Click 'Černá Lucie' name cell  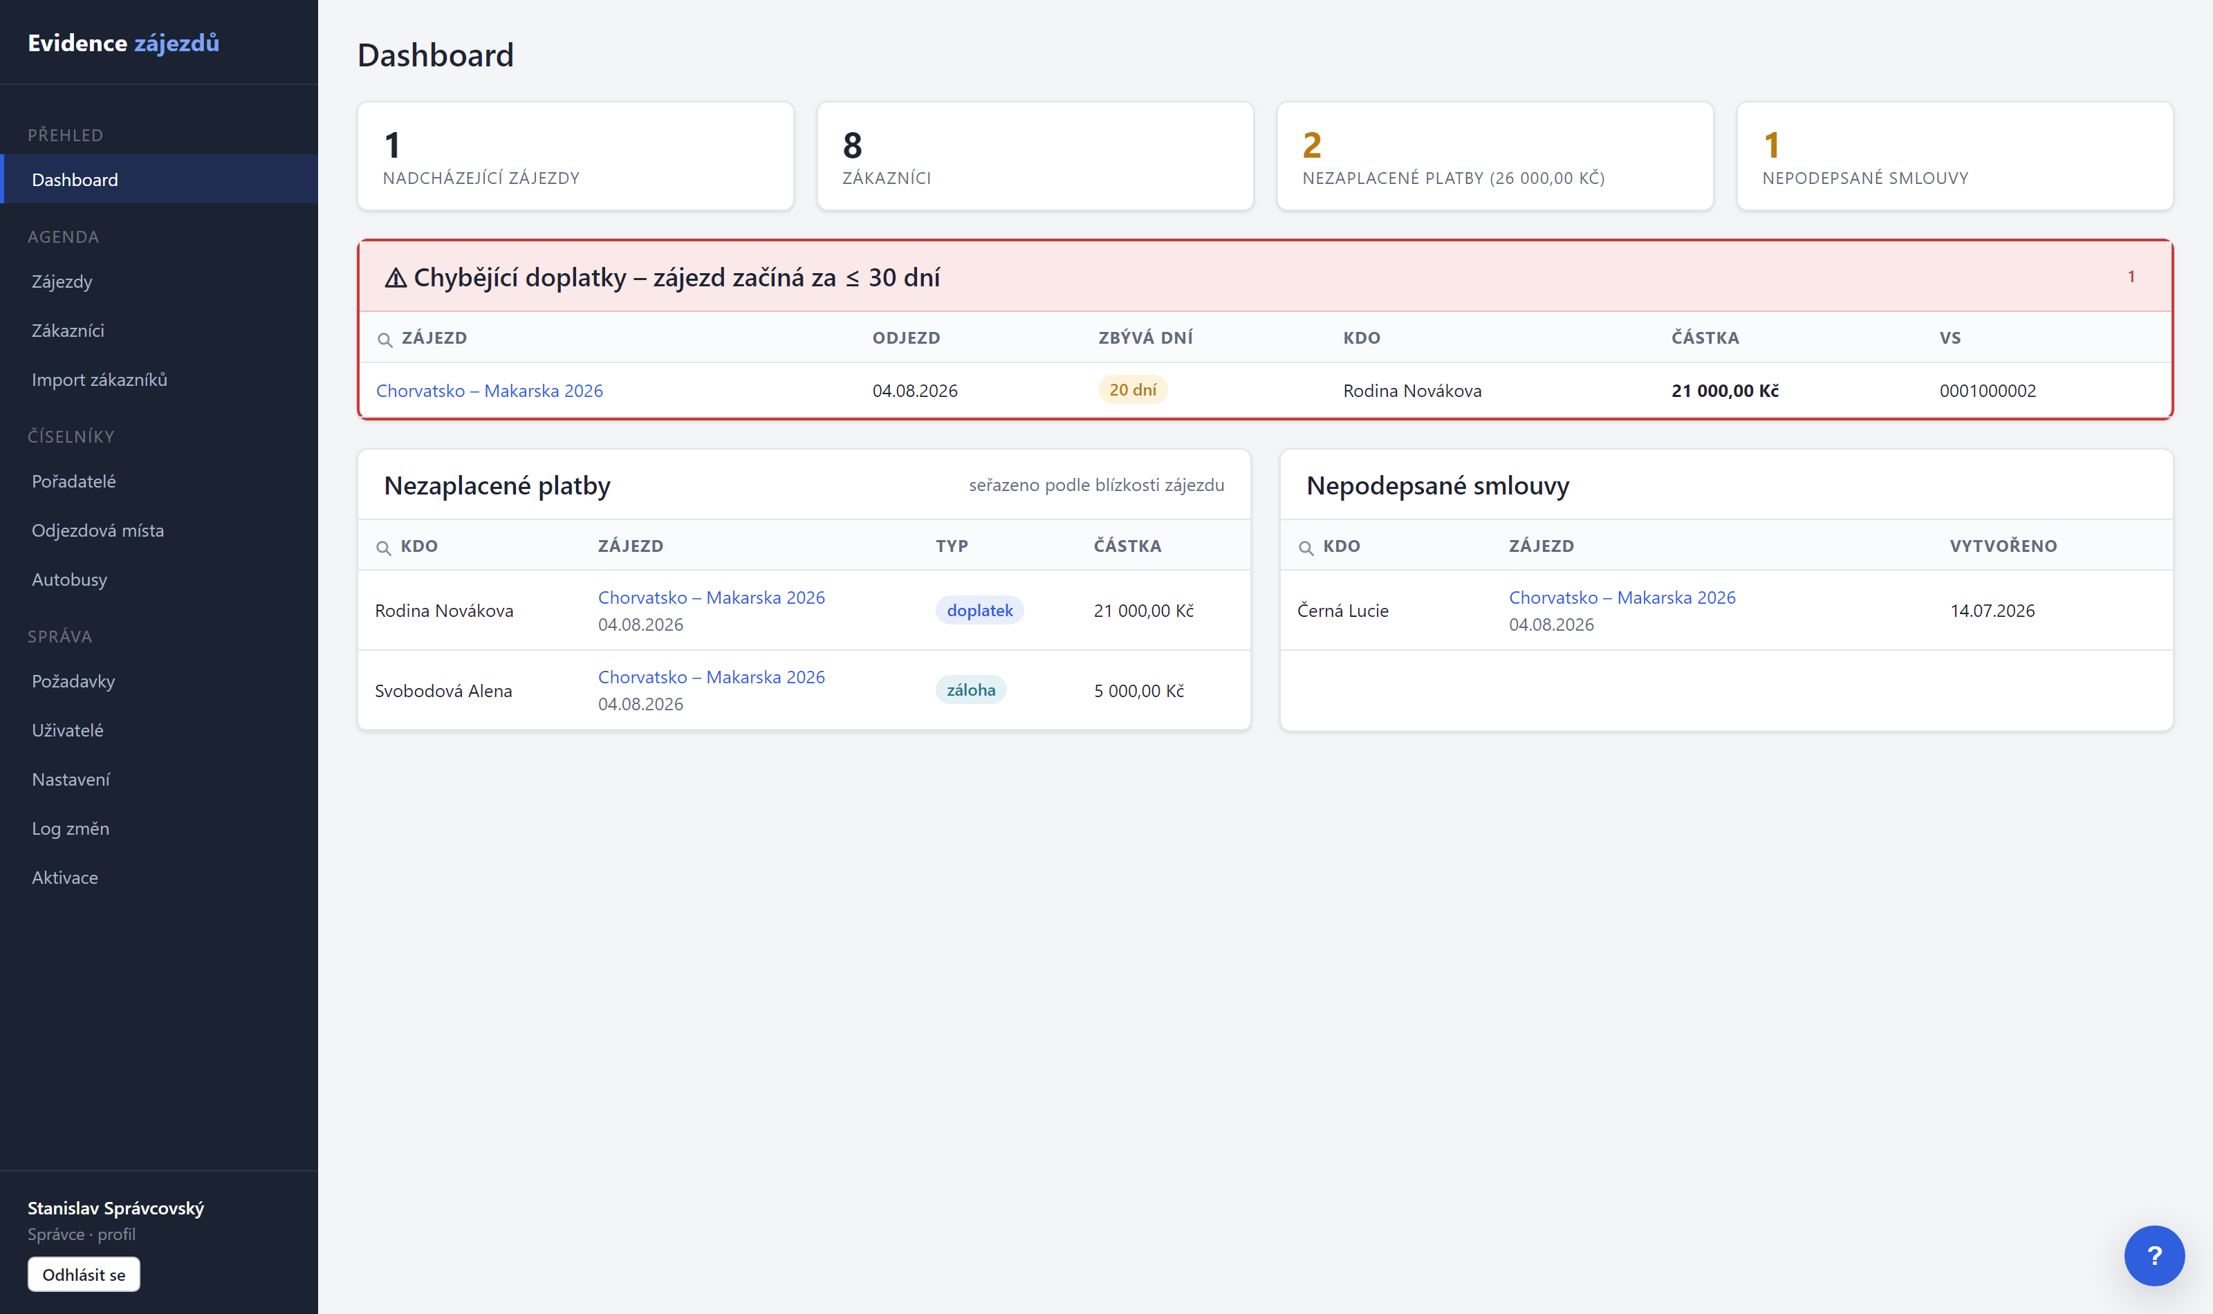coord(1343,610)
